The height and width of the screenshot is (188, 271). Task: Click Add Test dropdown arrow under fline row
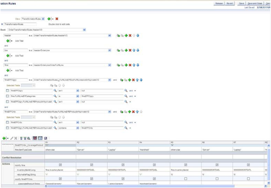pyautogui.click(x=12, y=71)
